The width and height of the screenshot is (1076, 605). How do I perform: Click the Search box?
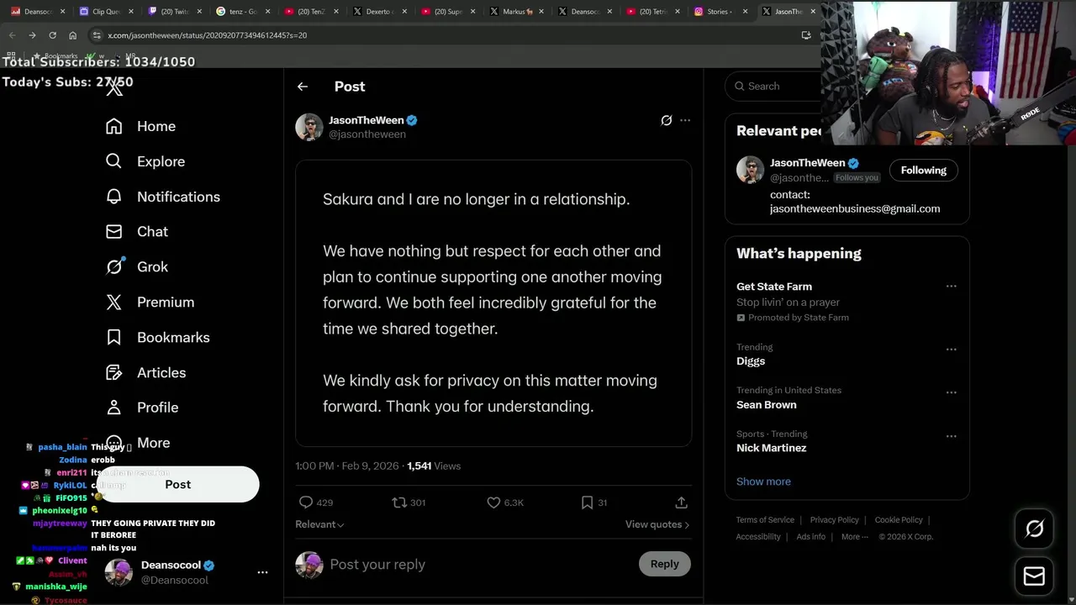coord(778,87)
